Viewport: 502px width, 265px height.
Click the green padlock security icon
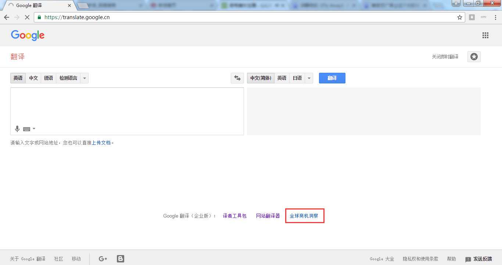tap(40, 17)
